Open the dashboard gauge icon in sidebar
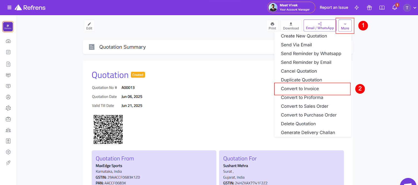Viewport: 418px width, 185px height. [x=8, y=41]
